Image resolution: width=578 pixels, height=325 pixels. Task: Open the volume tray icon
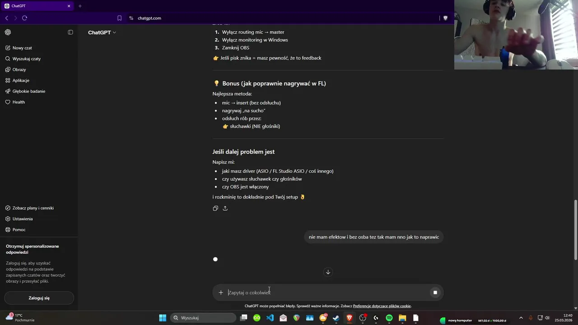(x=547, y=318)
